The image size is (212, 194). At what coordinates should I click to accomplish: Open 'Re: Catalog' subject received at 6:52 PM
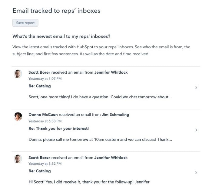tap(39, 171)
